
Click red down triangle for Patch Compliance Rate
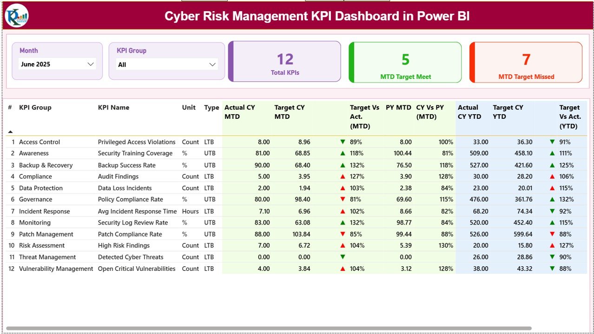click(343, 234)
